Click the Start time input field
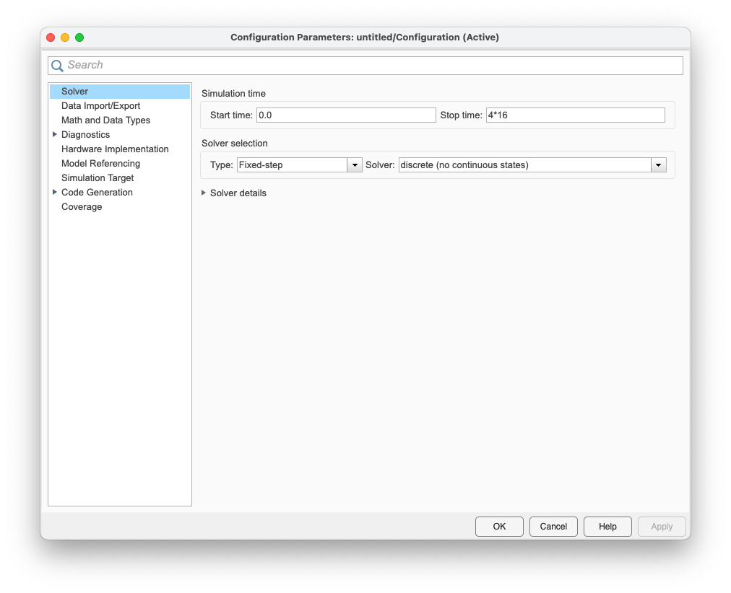 click(346, 115)
